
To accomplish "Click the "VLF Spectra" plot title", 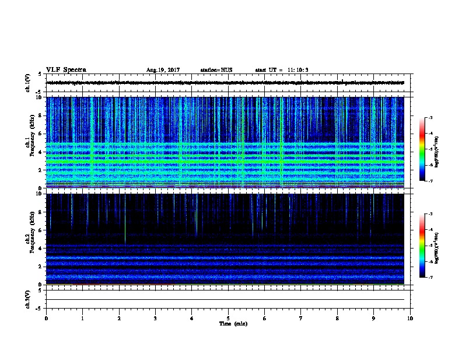I will (66, 70).
